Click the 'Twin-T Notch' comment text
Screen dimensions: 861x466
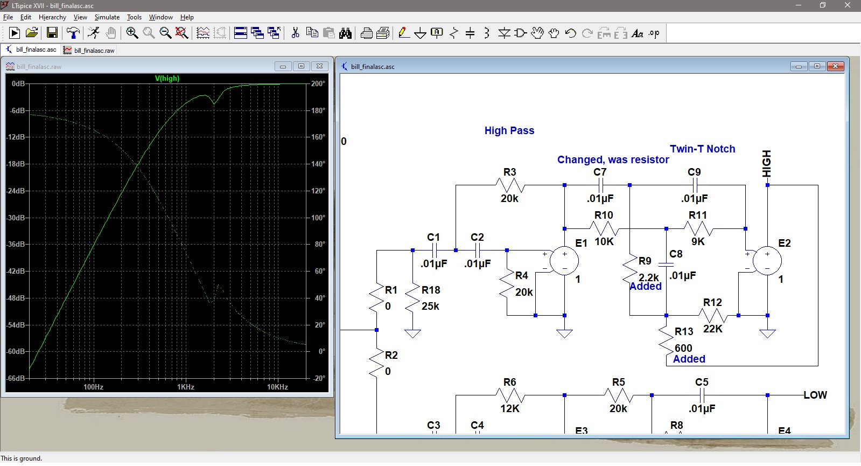tap(702, 149)
